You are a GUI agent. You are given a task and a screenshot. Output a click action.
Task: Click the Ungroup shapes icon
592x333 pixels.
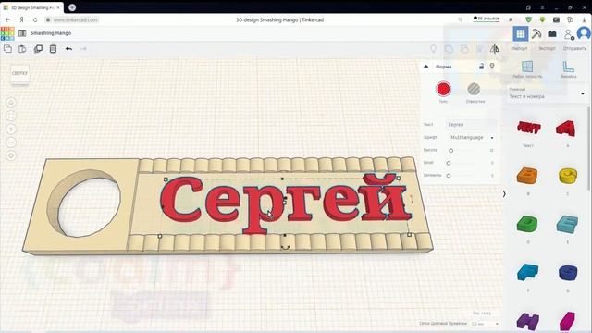click(464, 49)
